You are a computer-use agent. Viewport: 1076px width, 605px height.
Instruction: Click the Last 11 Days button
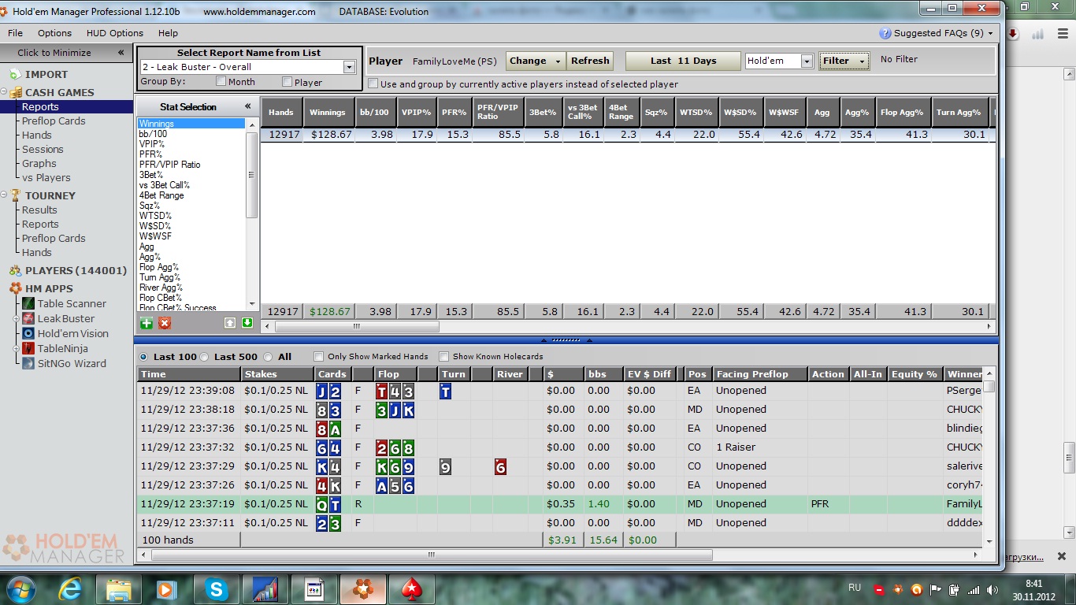click(x=683, y=61)
